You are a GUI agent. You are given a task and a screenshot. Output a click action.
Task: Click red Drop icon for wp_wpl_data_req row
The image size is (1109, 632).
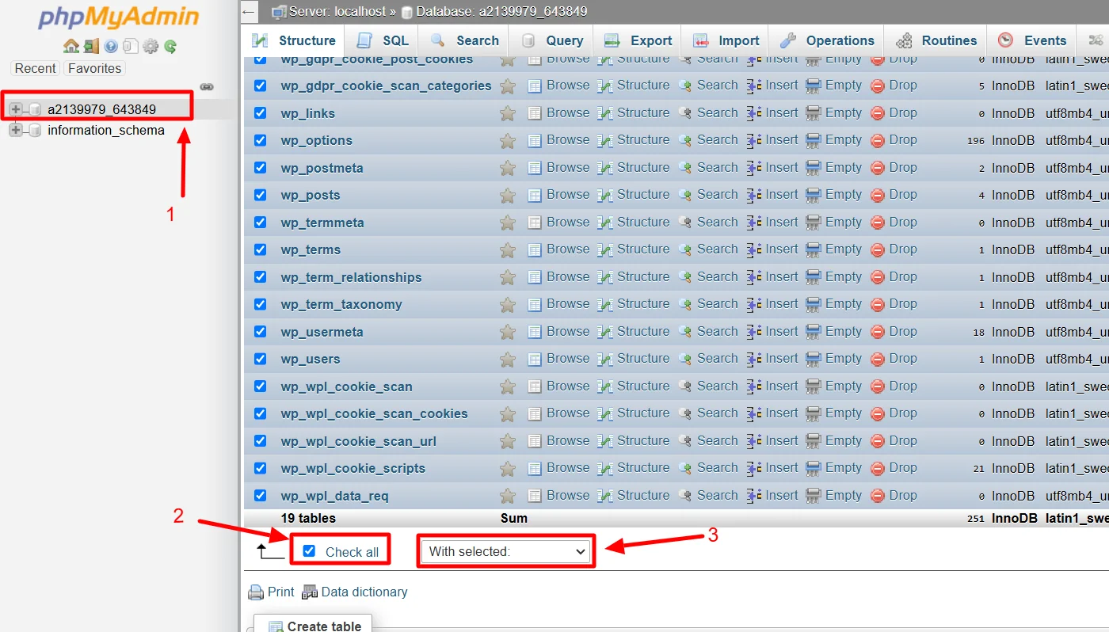pyautogui.click(x=878, y=496)
